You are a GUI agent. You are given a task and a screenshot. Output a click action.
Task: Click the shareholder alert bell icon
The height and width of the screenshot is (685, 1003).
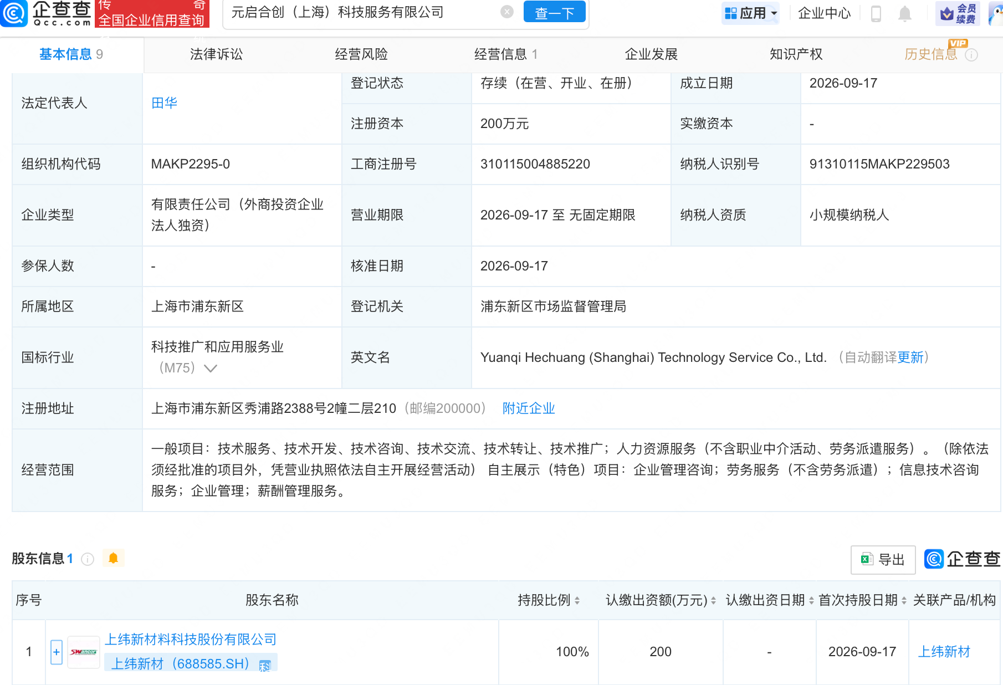(x=114, y=558)
